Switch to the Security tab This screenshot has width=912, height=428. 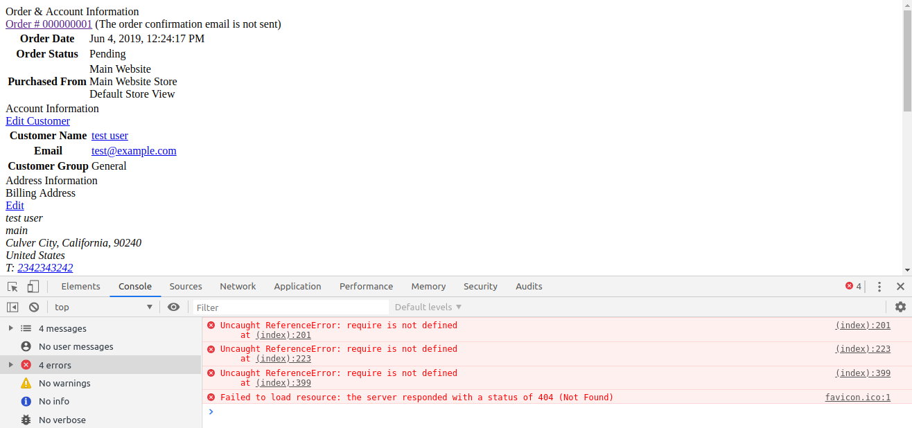tap(480, 287)
